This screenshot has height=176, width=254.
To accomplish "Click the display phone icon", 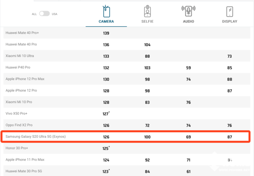I will coord(229,11).
